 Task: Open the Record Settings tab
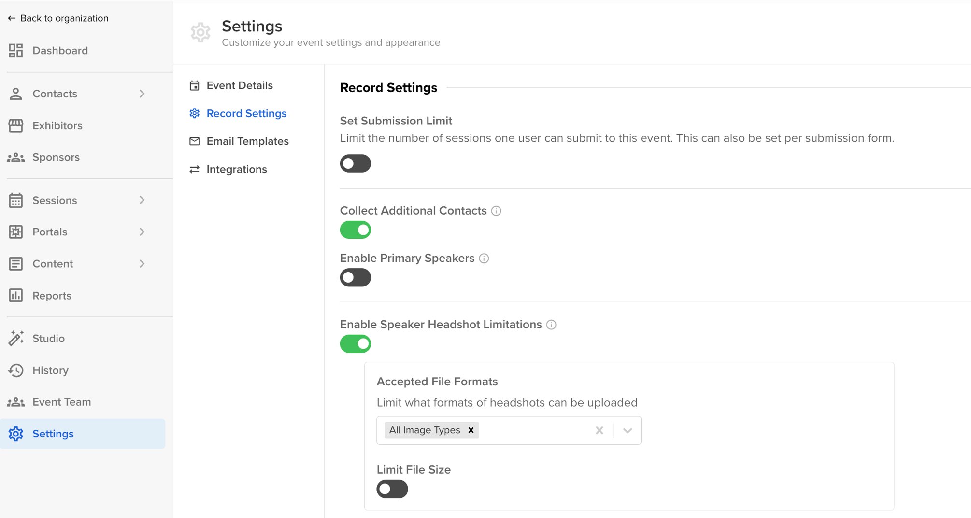tap(246, 113)
